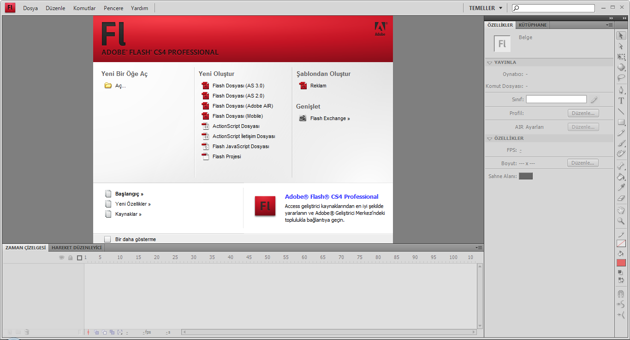Click the Swap Colors icon

[x=621, y=280]
